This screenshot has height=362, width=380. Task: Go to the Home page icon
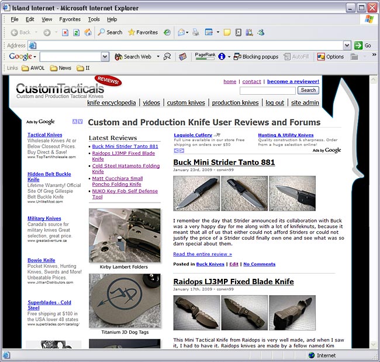click(88, 32)
